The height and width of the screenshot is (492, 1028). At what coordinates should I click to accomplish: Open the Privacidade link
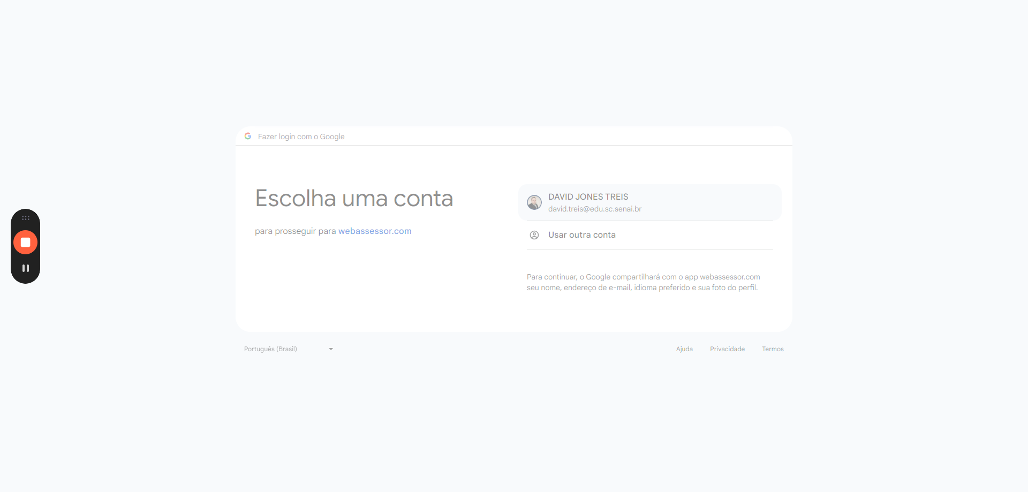tap(728, 349)
